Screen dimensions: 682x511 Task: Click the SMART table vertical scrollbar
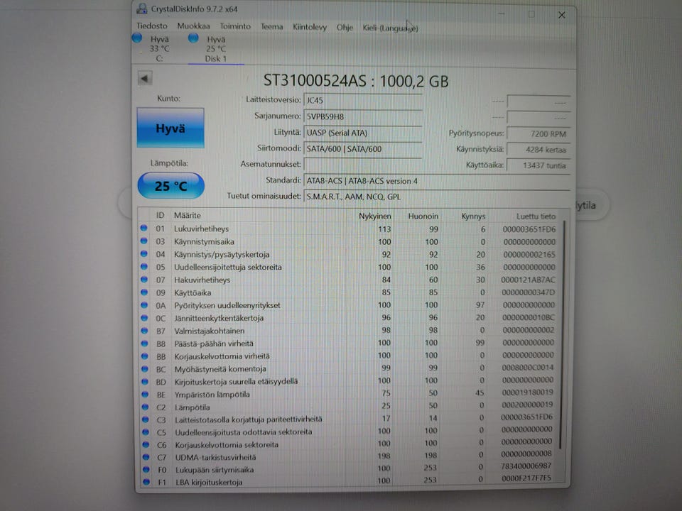point(563,334)
